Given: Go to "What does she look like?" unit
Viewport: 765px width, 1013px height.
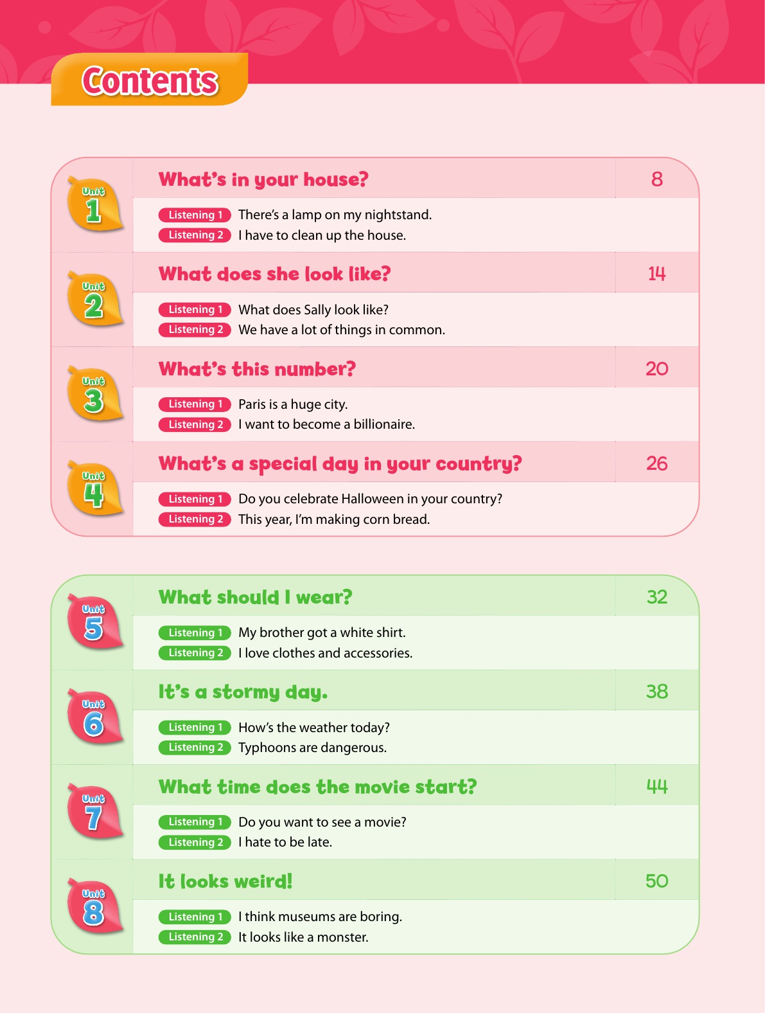Looking at the screenshot, I should tap(274, 274).
